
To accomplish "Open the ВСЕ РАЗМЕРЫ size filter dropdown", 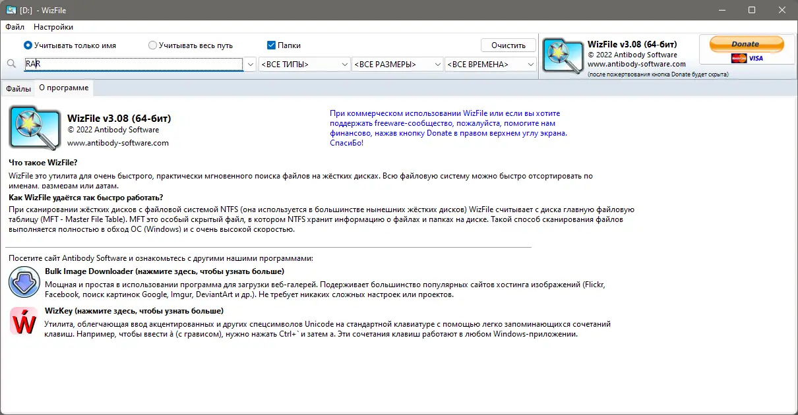I will point(398,65).
